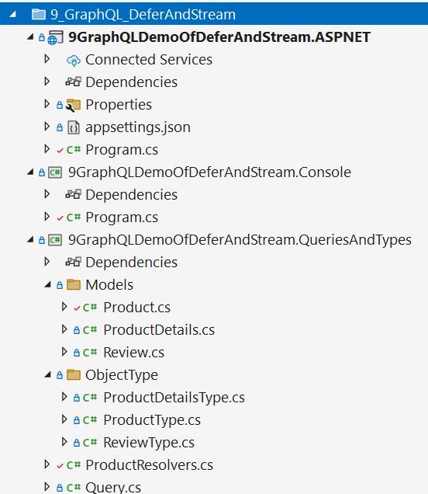Image resolution: width=428 pixels, height=494 pixels.
Task: Select Query.cs file
Action: [113, 487]
